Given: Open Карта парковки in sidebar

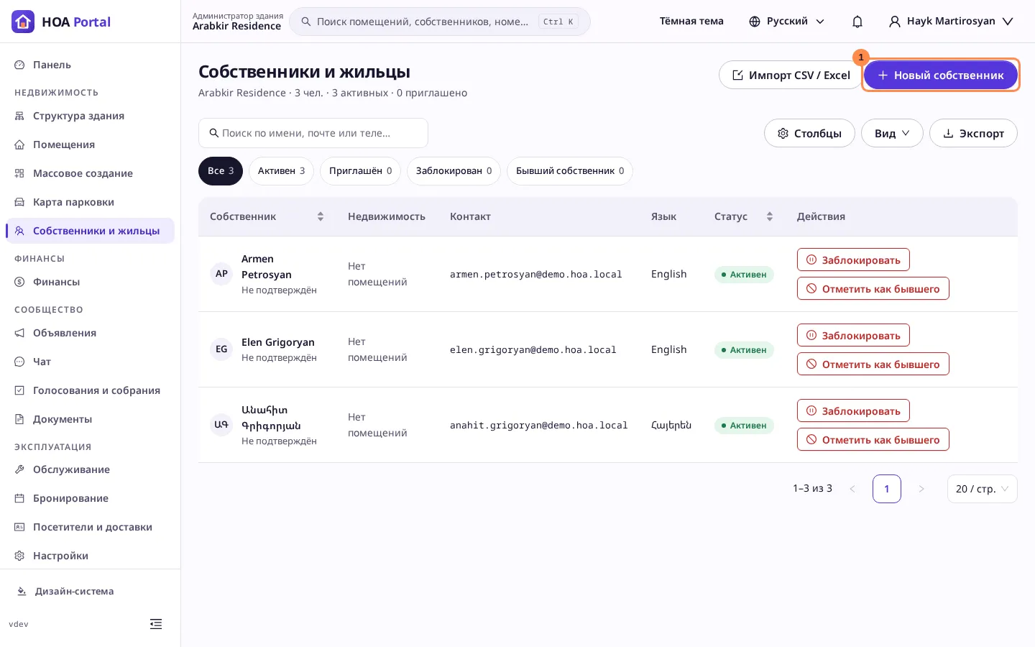Looking at the screenshot, I should pos(90,202).
